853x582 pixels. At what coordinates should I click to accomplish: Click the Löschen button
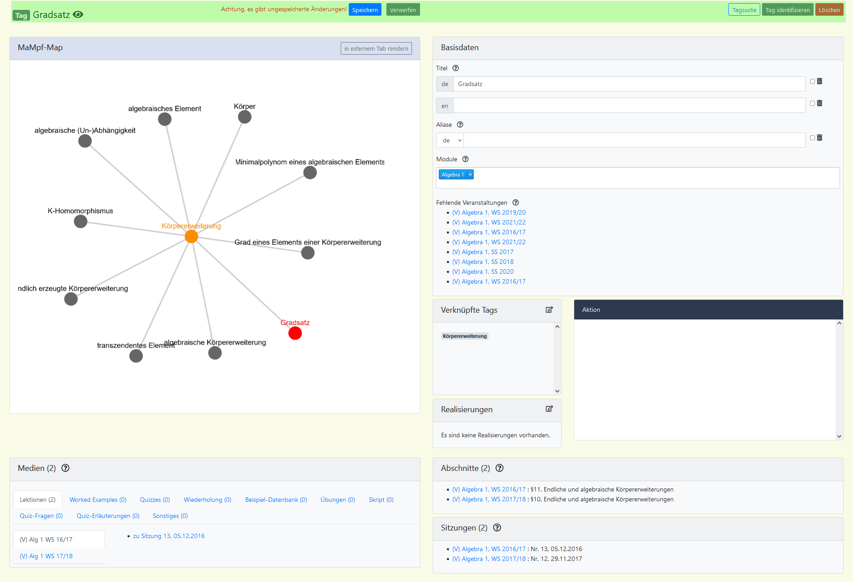pyautogui.click(x=829, y=10)
